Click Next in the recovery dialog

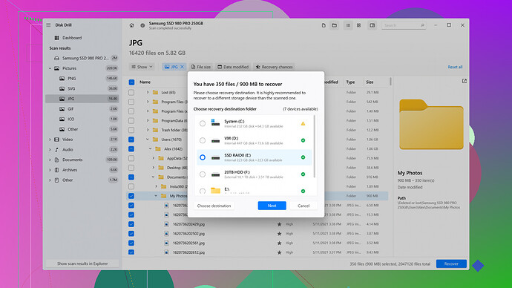272,206
